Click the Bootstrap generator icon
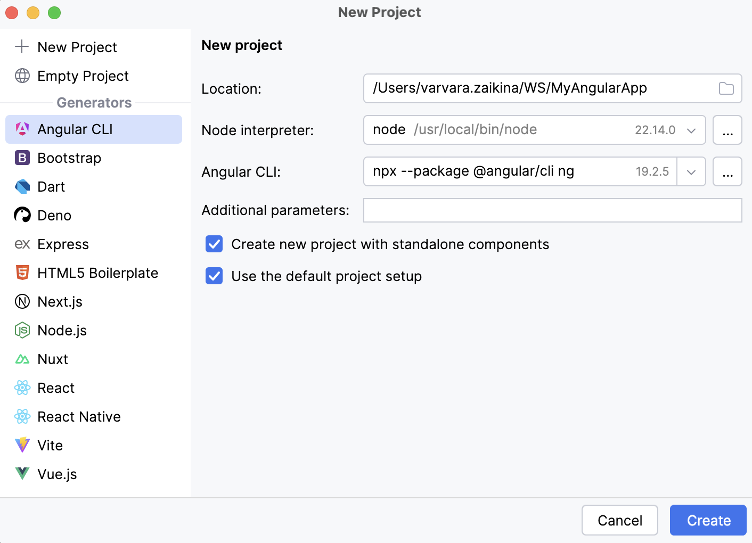The image size is (752, 543). (x=22, y=158)
